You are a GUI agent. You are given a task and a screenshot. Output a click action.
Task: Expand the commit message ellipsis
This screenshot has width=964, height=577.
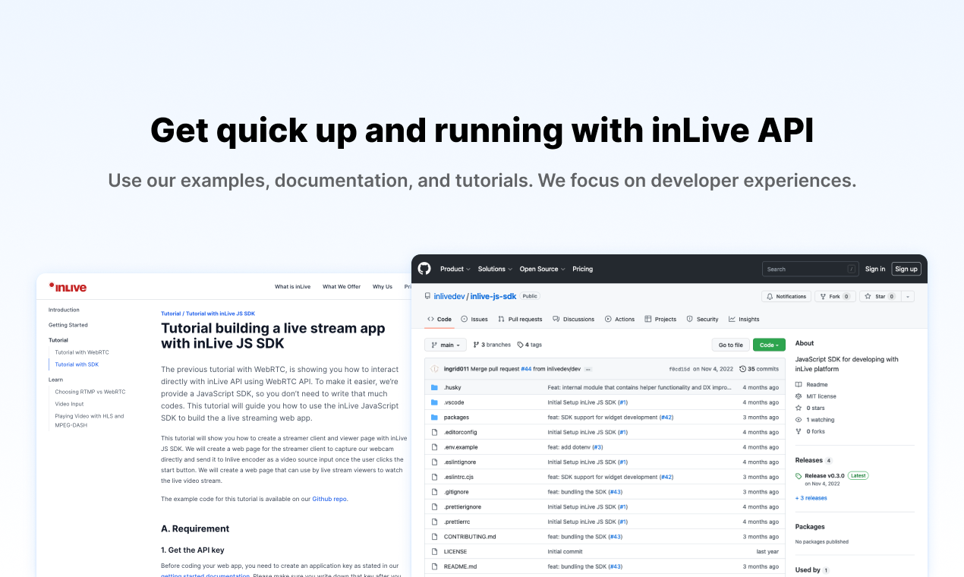pos(588,369)
